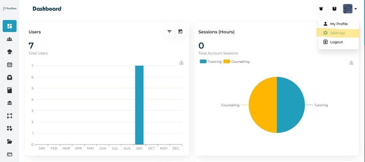Open the Users chart filter options
365x162 pixels.
point(170,32)
